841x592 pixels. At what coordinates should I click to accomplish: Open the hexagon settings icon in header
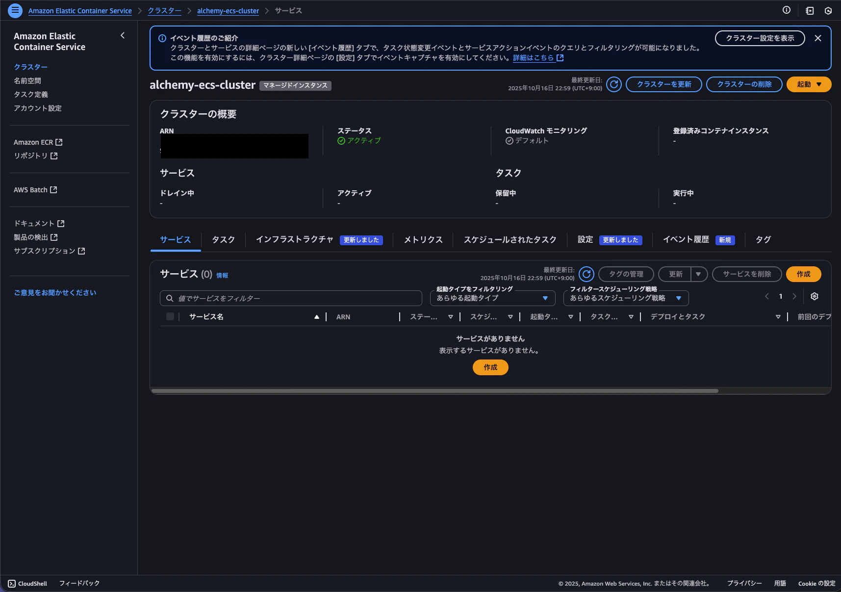[x=828, y=10]
